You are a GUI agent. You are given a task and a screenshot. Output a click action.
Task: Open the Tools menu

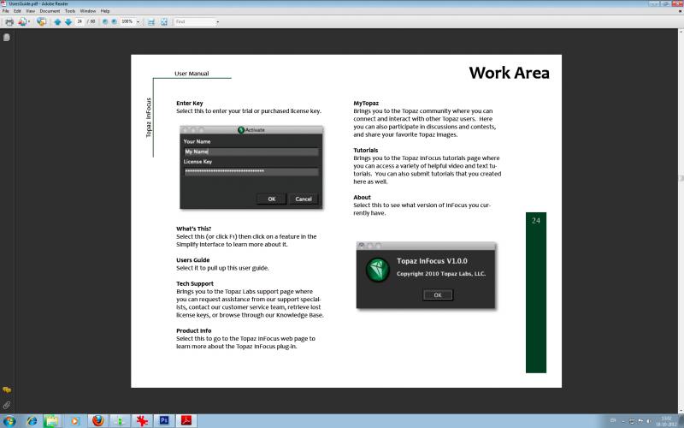(70, 11)
